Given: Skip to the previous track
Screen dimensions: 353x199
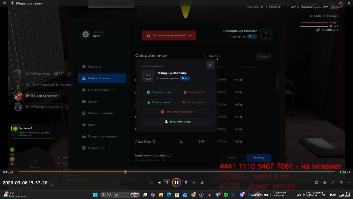Looking at the screenshot, I should 159,183.
